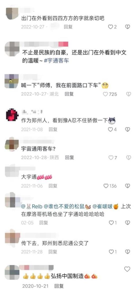
Task: Reply to the 2020-10-21 comment
Action: [x=59, y=286]
